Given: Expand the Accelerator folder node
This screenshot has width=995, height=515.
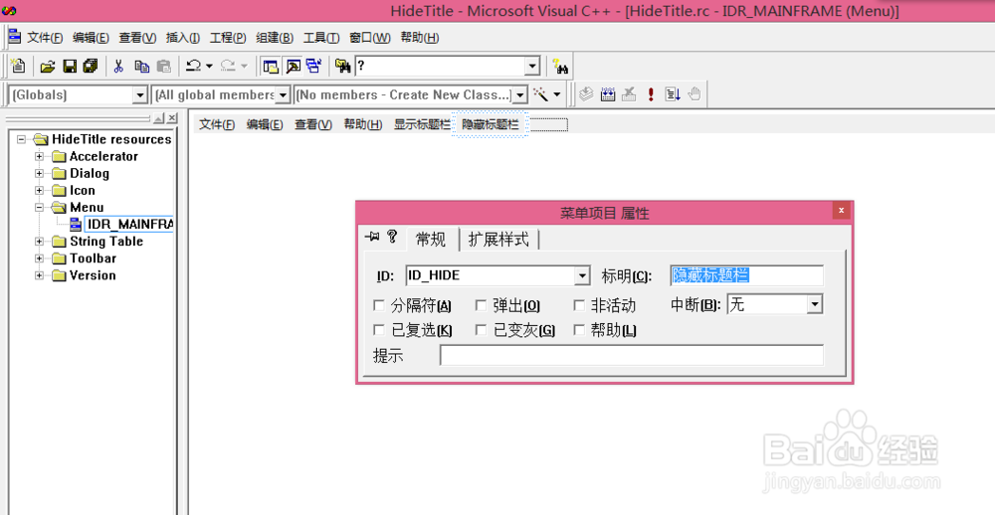Looking at the screenshot, I should pyautogui.click(x=40, y=156).
